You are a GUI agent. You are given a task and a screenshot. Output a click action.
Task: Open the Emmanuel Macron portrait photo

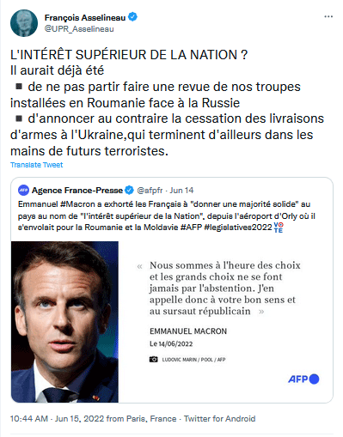click(64, 322)
